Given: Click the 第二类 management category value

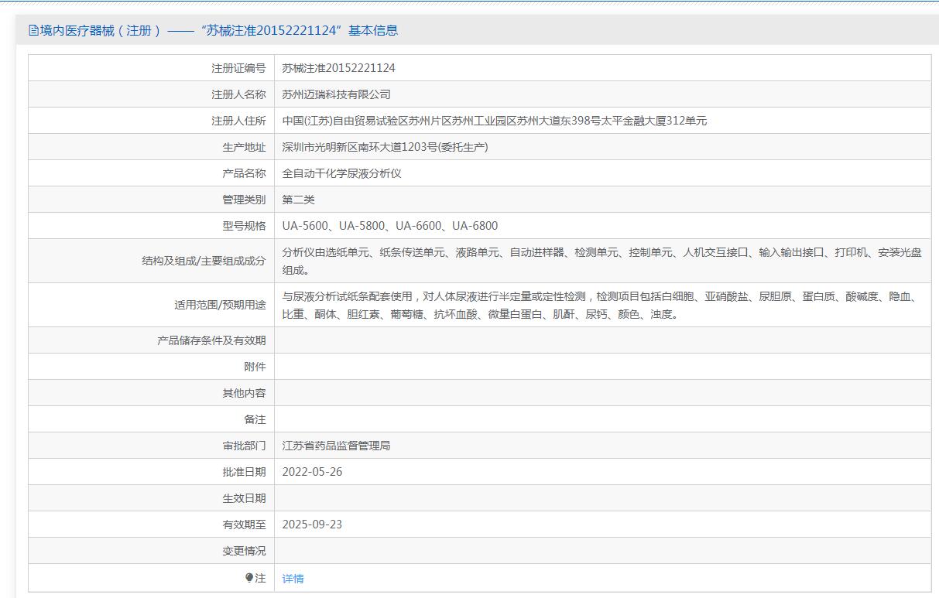Looking at the screenshot, I should click(298, 200).
